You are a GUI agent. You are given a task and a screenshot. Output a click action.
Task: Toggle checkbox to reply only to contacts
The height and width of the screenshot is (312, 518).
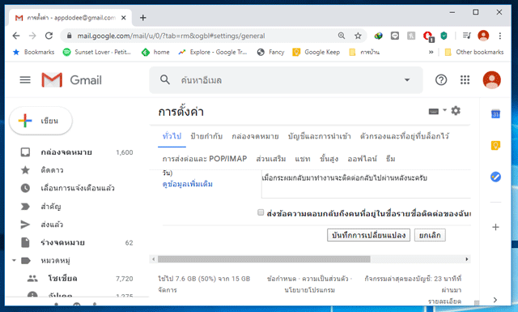click(261, 212)
